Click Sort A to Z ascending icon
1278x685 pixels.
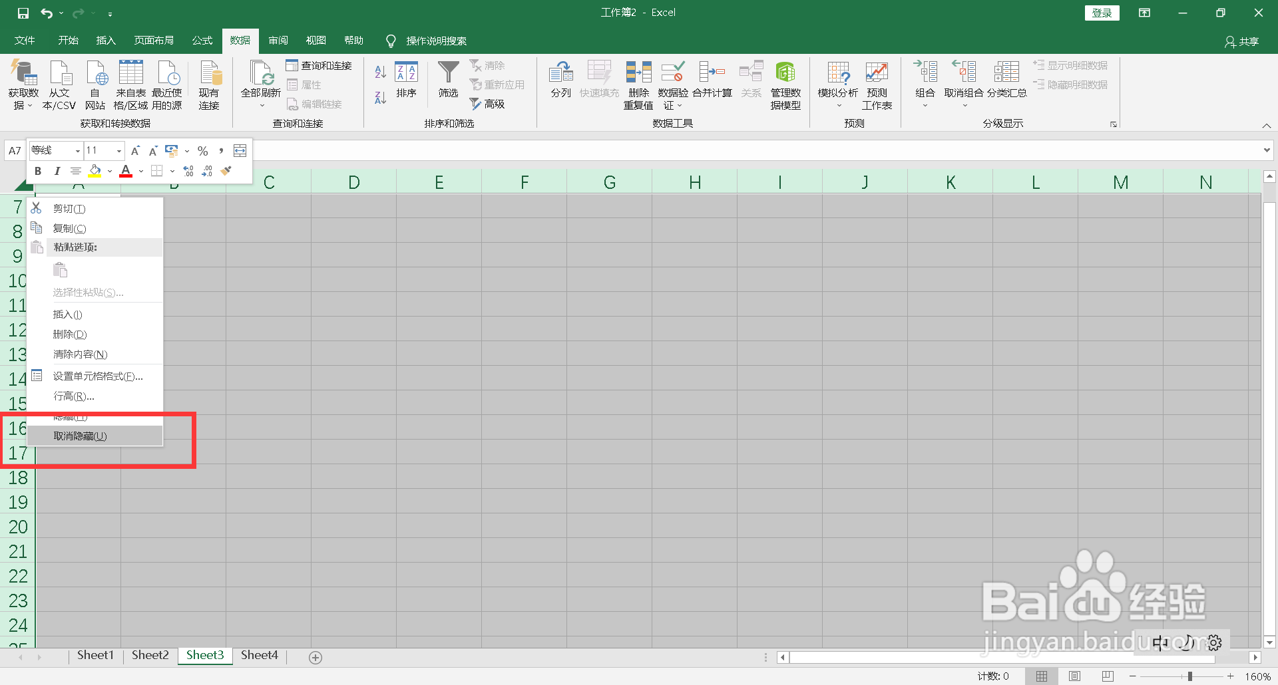381,71
